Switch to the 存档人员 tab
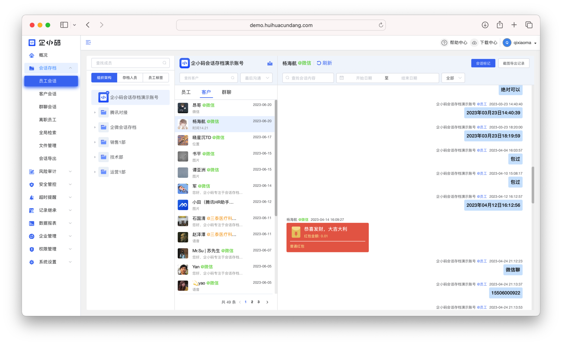The width and height of the screenshot is (562, 345). click(130, 78)
